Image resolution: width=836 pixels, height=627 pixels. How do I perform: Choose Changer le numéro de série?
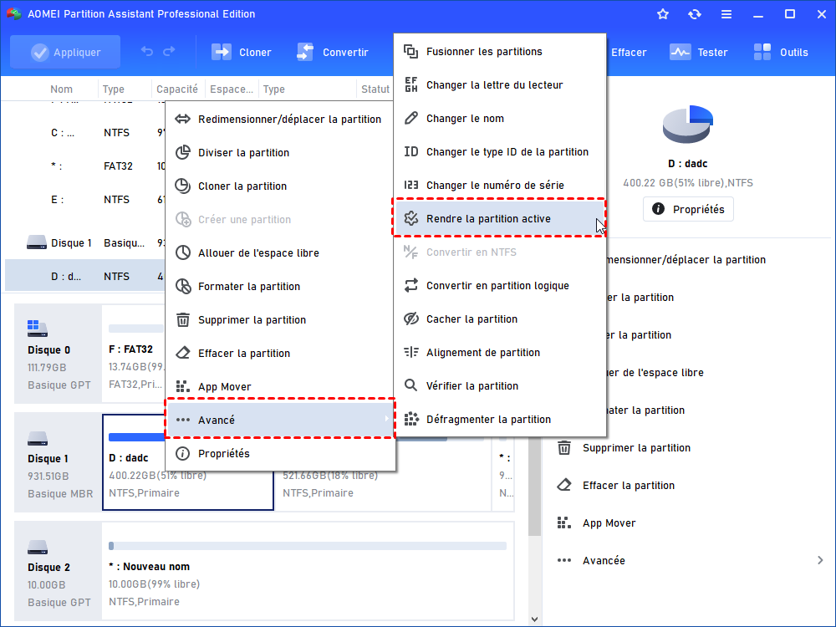tap(500, 186)
